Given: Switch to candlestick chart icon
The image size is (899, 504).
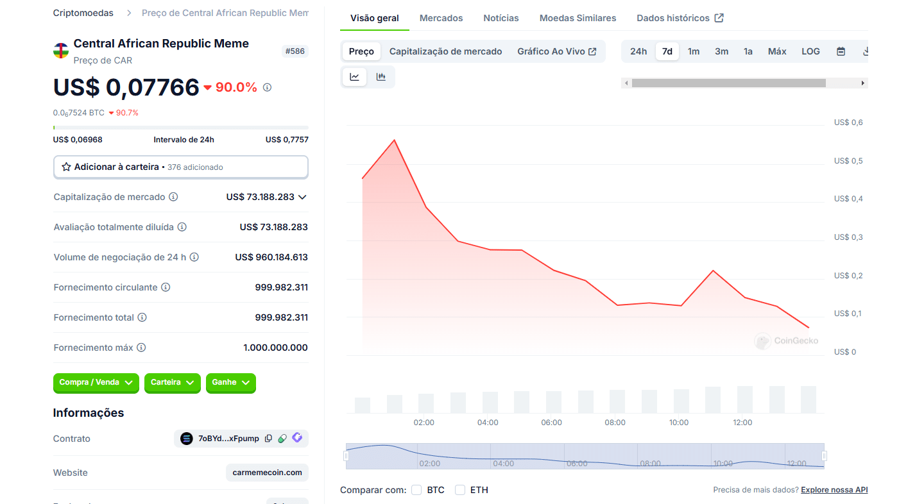Looking at the screenshot, I should click(381, 77).
